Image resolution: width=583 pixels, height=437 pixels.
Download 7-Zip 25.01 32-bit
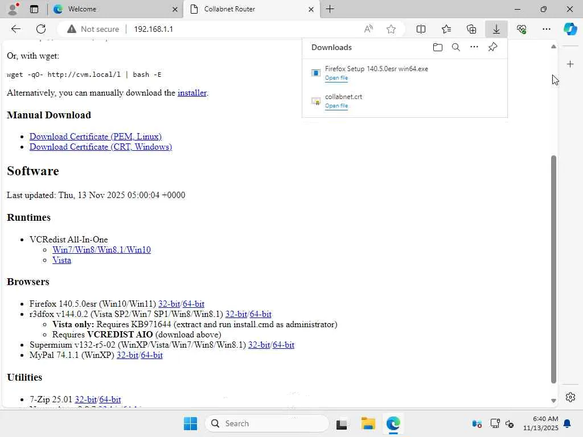[x=86, y=399]
